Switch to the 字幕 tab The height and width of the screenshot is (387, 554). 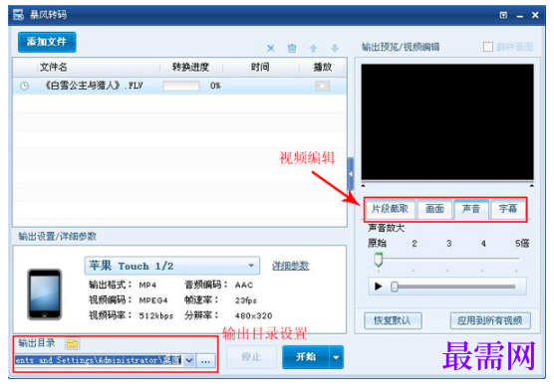point(508,209)
